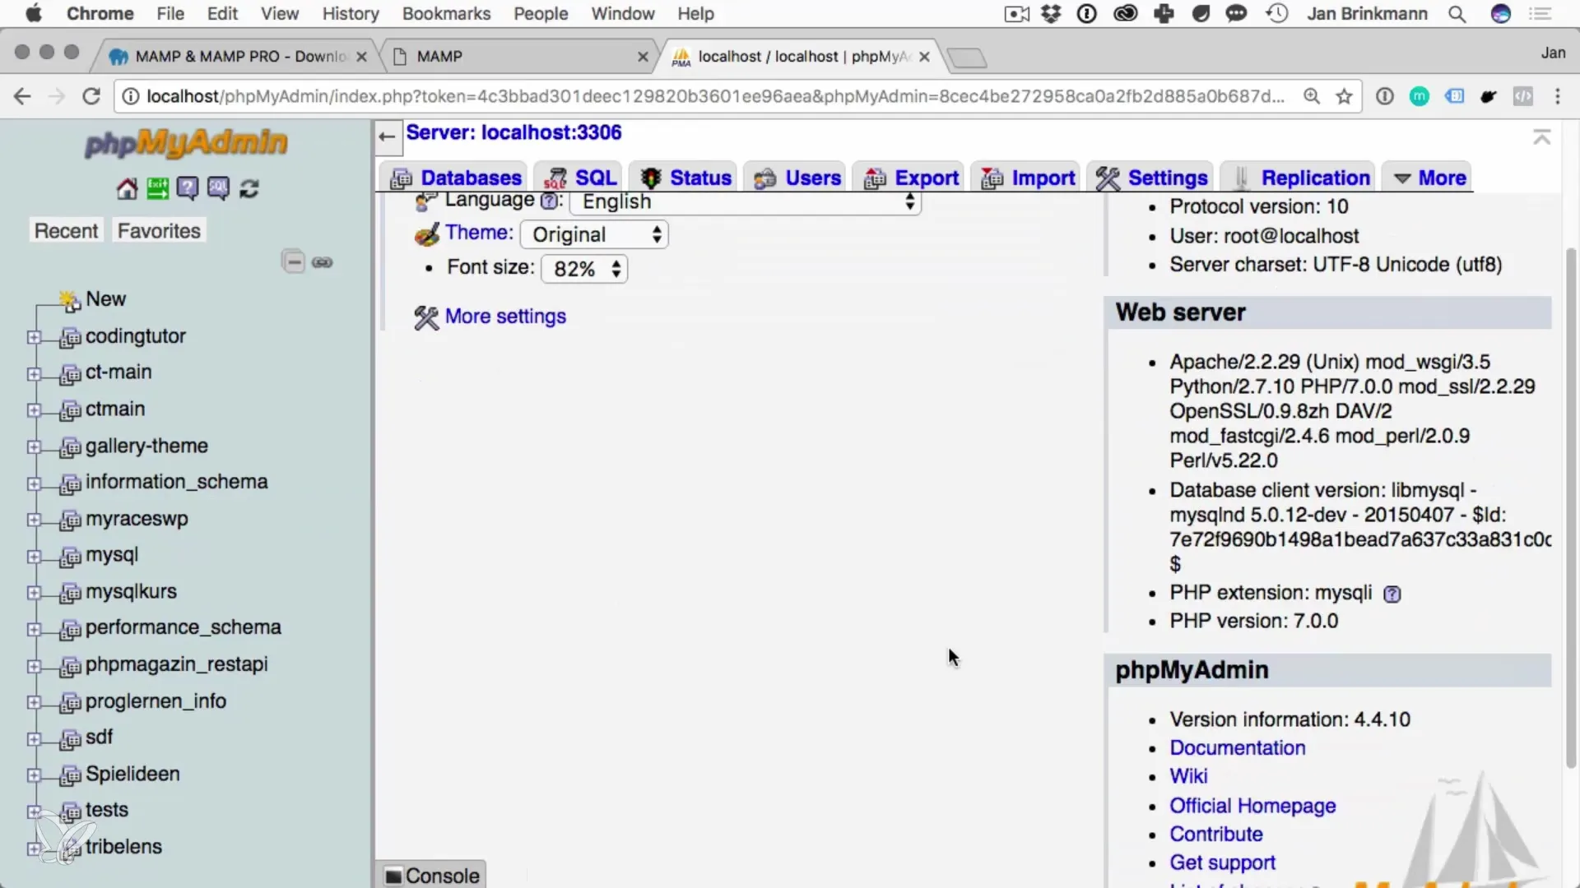Click the phpMyAdmin Home icon
Viewport: 1580px width, 888px height.
127,189
